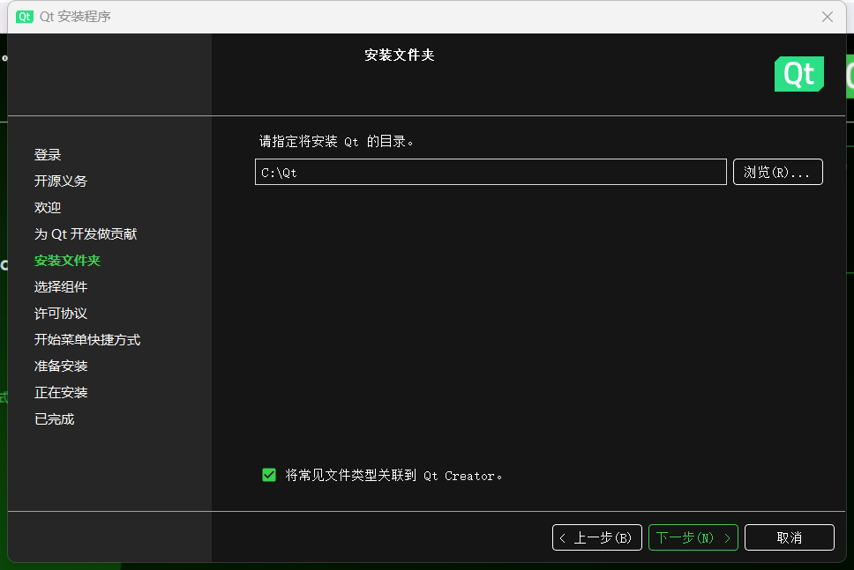Open the 浏览(R)... folder browser

pyautogui.click(x=778, y=172)
